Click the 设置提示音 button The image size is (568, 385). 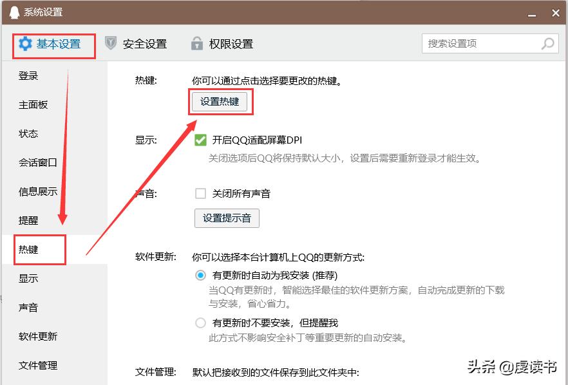coord(227,218)
